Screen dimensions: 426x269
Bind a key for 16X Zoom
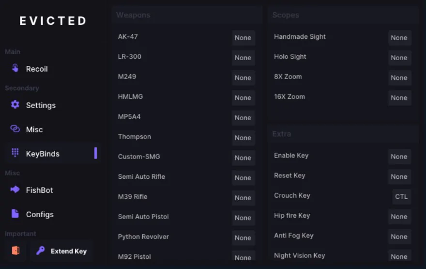point(399,98)
